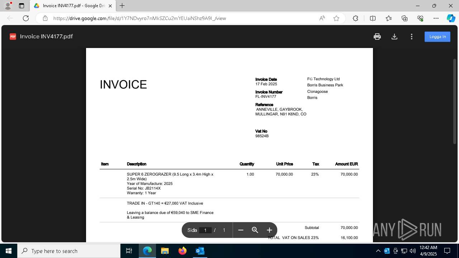Click the red PDF file type icon
The image size is (459, 258).
click(13, 37)
